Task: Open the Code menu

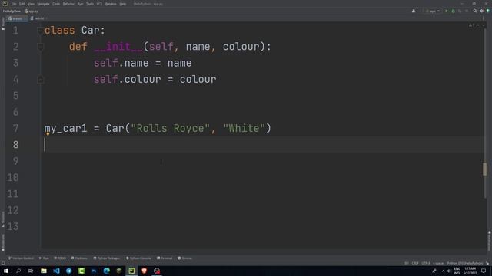Action: click(x=56, y=4)
